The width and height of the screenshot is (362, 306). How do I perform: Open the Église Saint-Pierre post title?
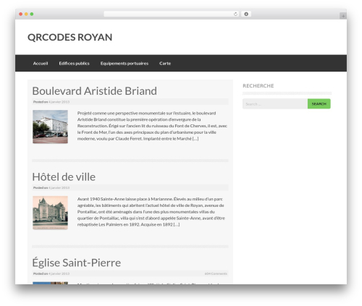(x=77, y=263)
